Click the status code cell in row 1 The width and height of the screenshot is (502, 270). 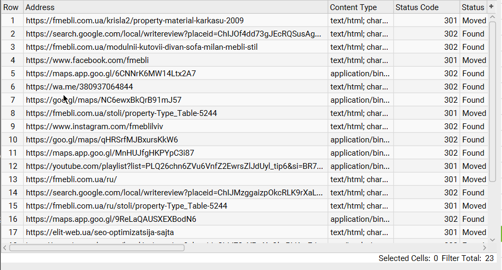click(x=426, y=21)
